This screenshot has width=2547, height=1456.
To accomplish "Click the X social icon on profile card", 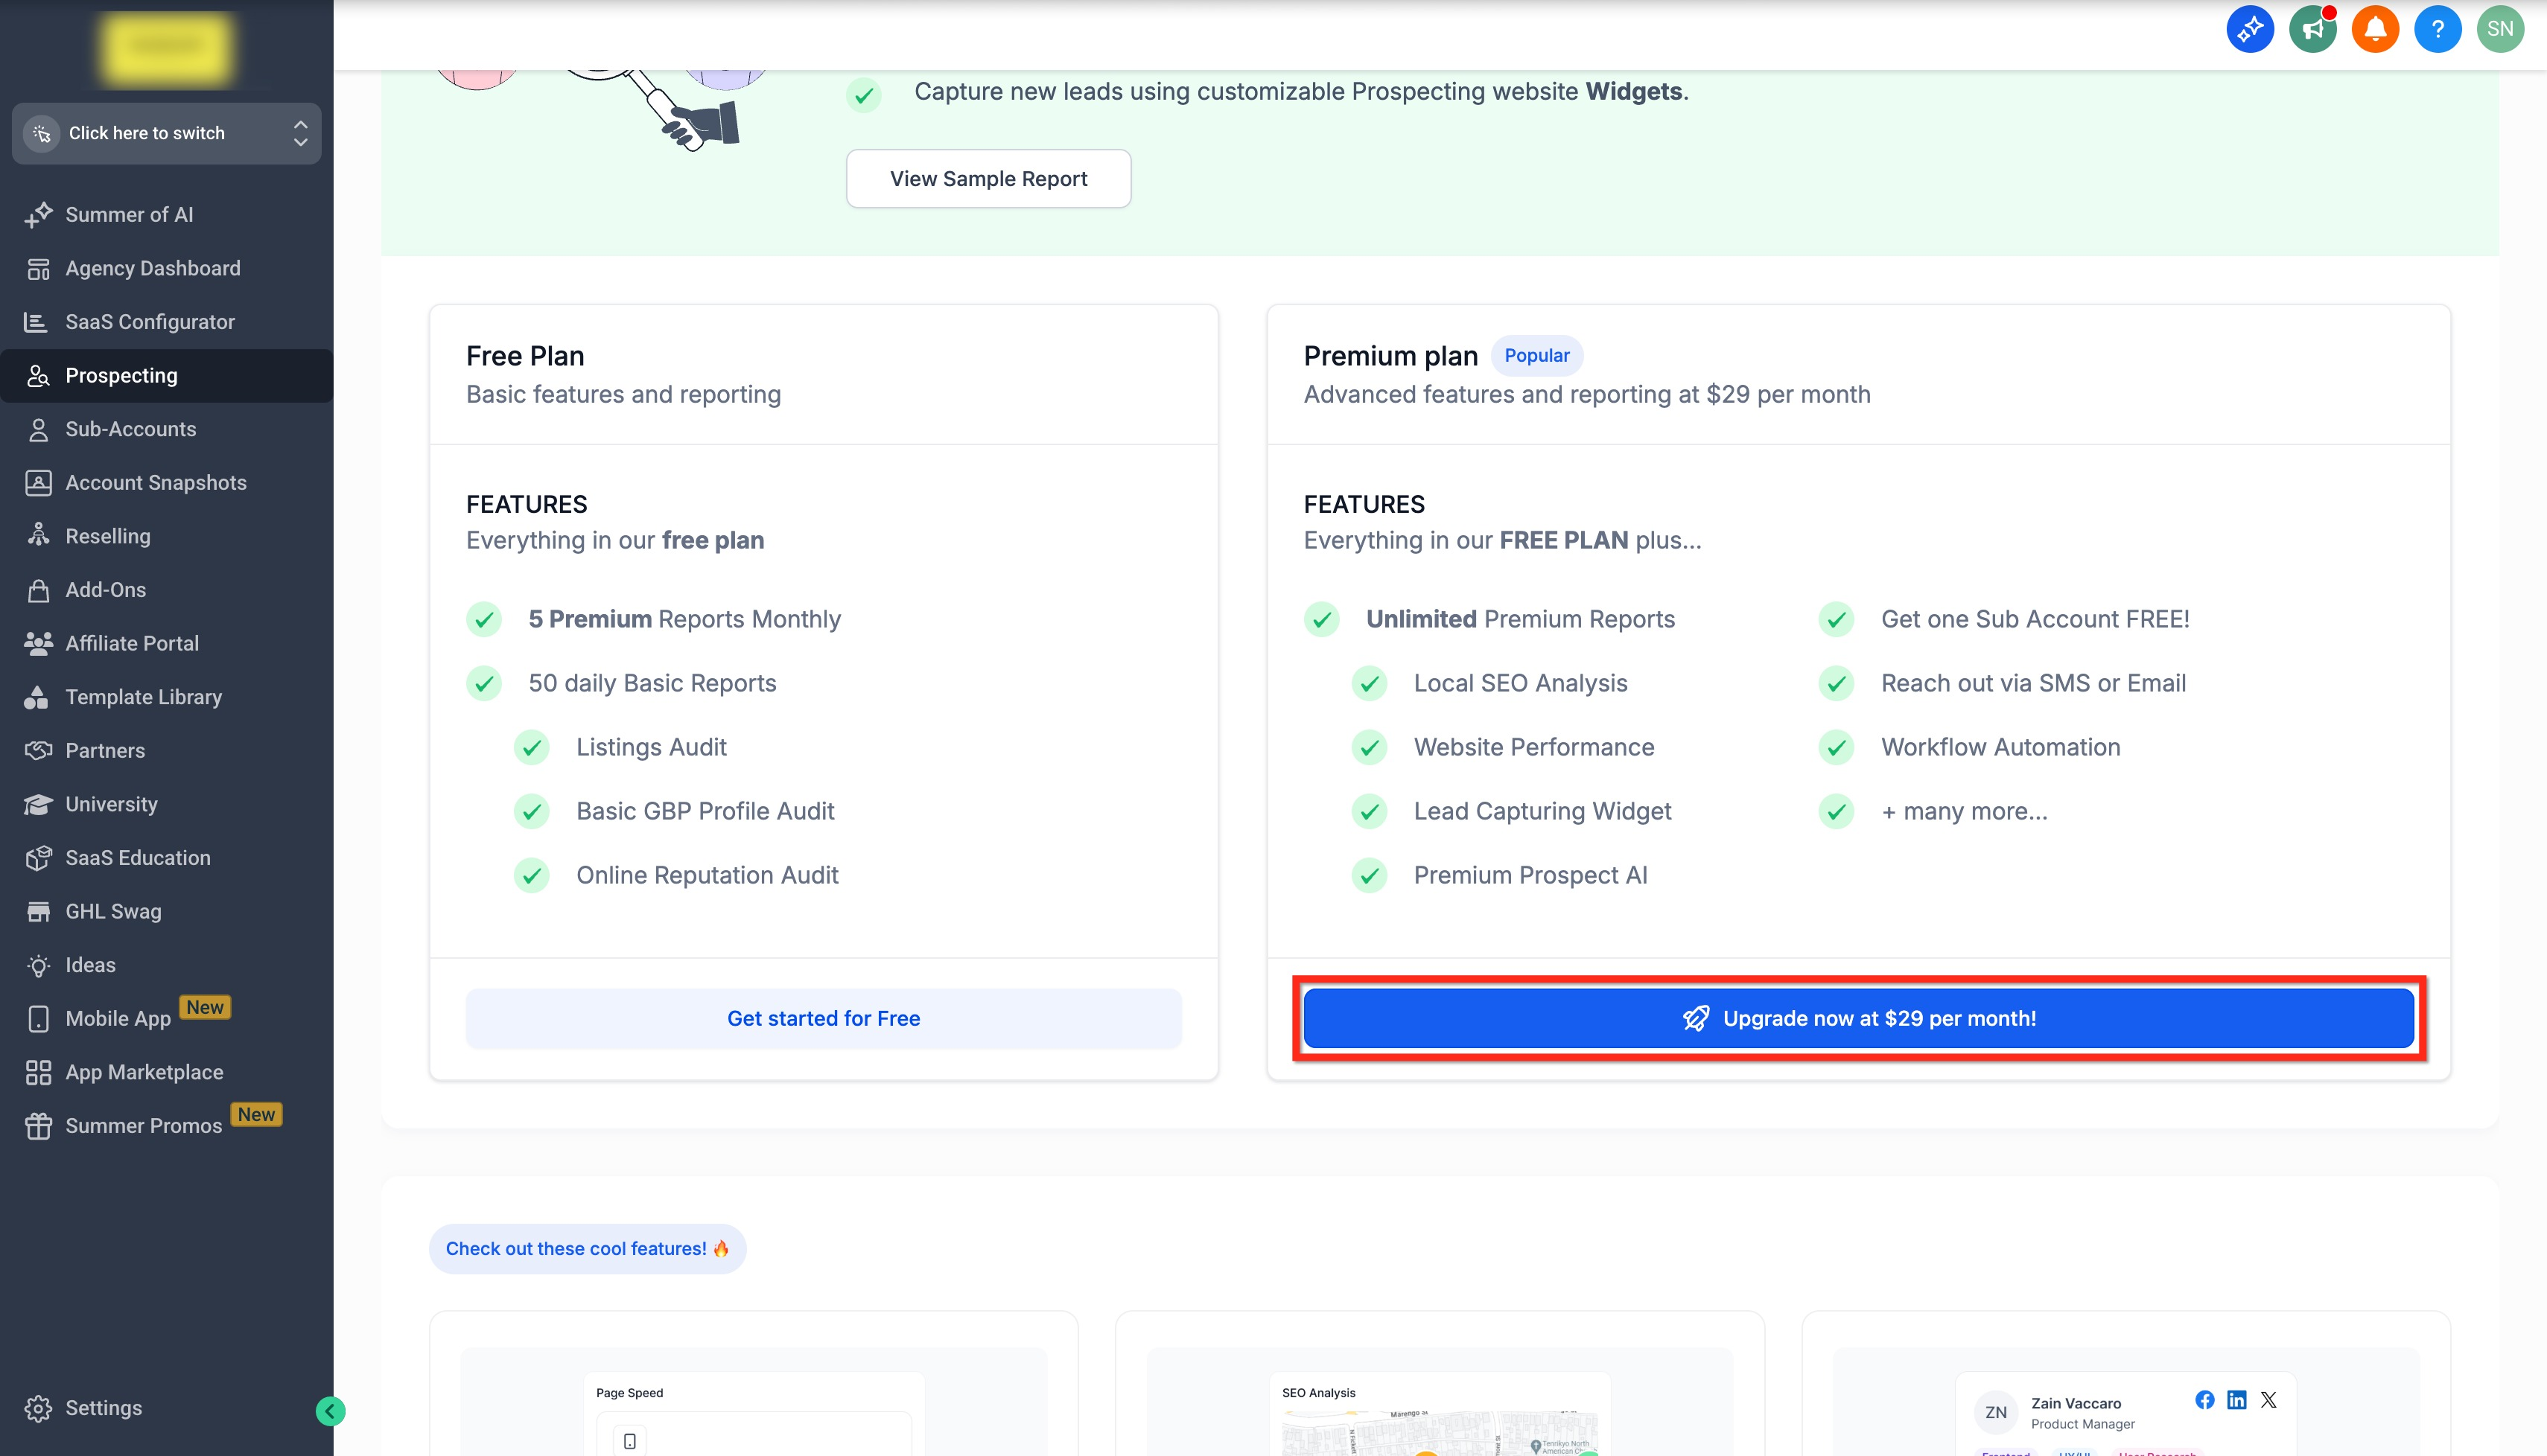I will (2269, 1400).
